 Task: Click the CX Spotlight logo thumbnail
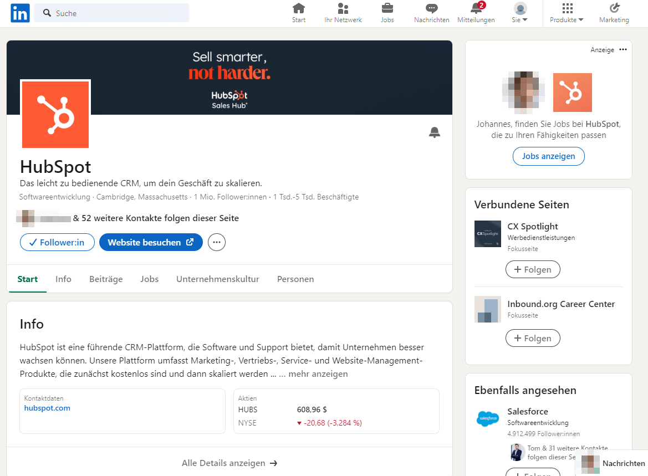(488, 234)
